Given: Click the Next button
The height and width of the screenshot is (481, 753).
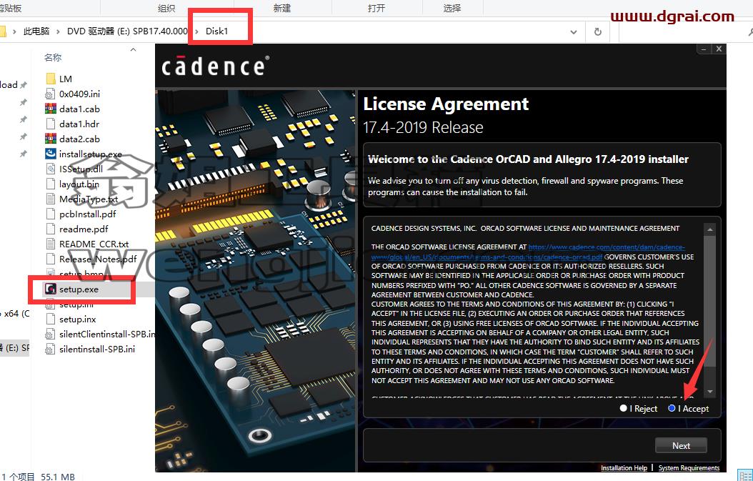Looking at the screenshot, I should pyautogui.click(x=681, y=445).
